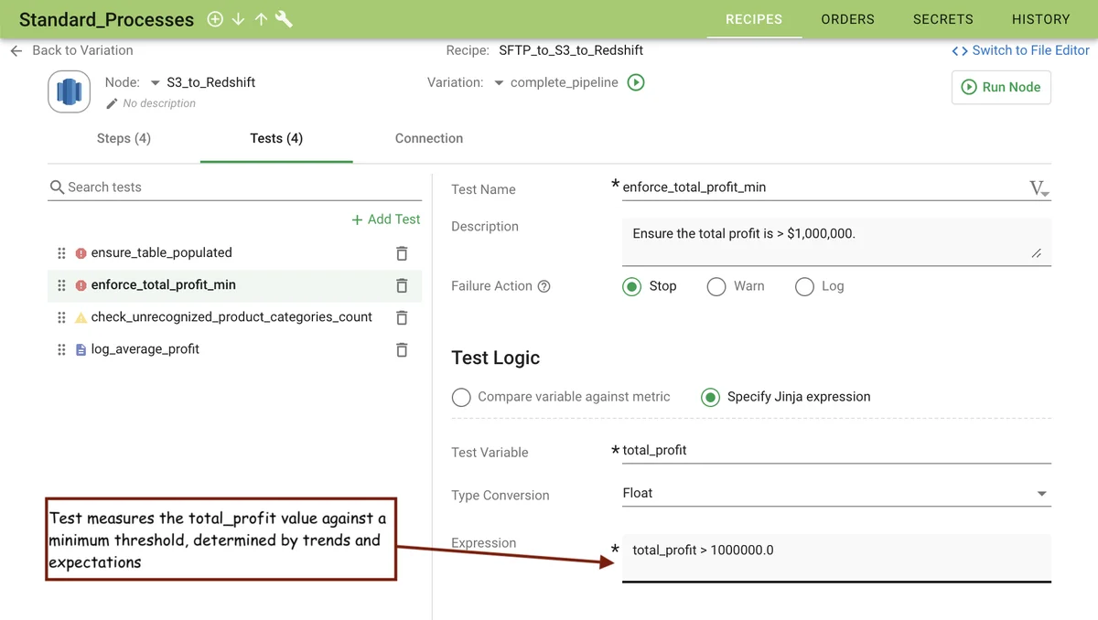
Task: Click the Run Node button
Action: point(1001,87)
